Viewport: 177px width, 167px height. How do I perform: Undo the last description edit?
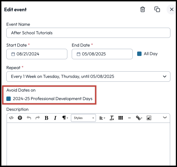pos(29,118)
